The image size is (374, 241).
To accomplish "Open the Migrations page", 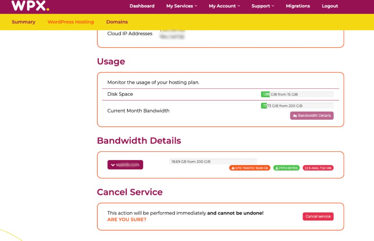I will click(x=298, y=6).
